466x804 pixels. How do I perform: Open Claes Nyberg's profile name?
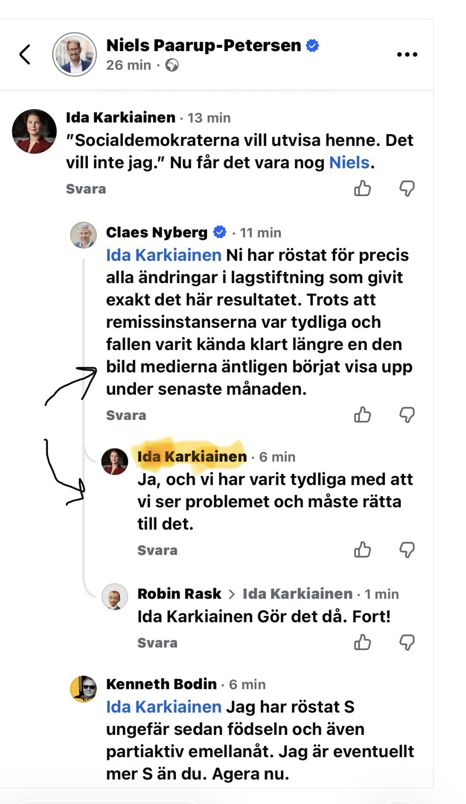(157, 232)
